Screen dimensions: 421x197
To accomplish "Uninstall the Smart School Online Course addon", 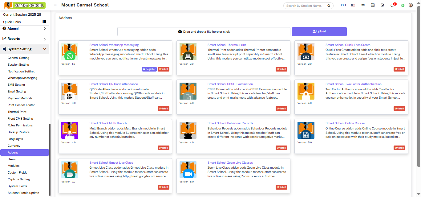I will tap(399, 148).
